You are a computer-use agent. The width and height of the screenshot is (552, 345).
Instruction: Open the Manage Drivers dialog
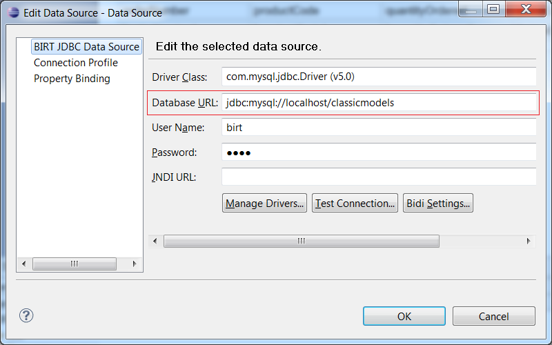click(265, 204)
